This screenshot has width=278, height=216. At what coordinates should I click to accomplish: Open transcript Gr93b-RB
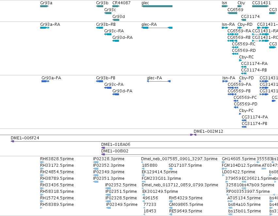[x=99, y=28]
